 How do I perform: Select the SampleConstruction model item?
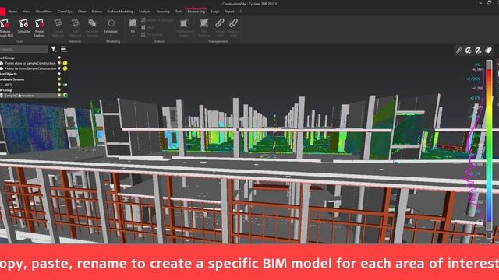coord(19,95)
